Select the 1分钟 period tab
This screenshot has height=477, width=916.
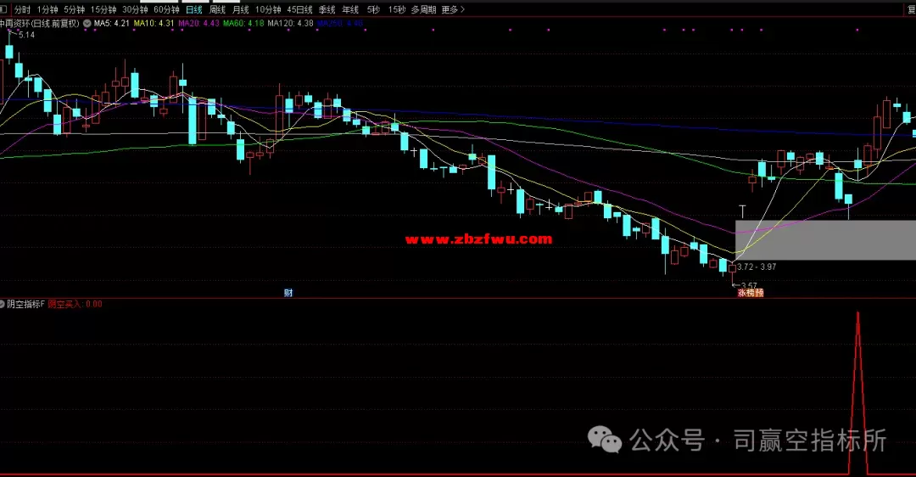(47, 9)
